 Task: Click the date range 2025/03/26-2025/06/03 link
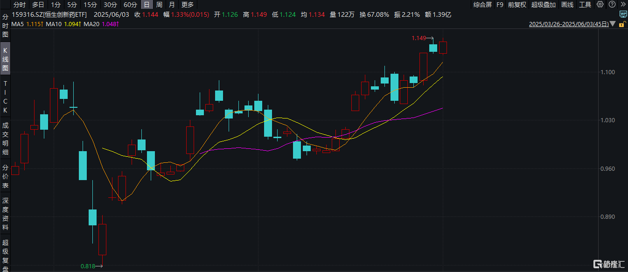coord(569,24)
